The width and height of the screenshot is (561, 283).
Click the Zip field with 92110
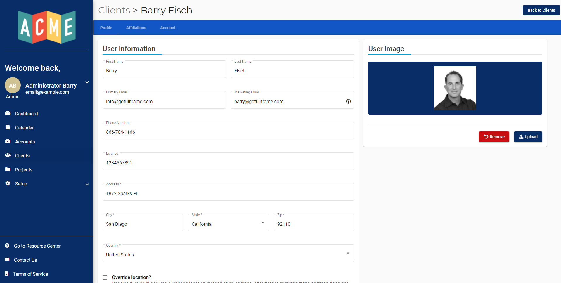pyautogui.click(x=314, y=223)
